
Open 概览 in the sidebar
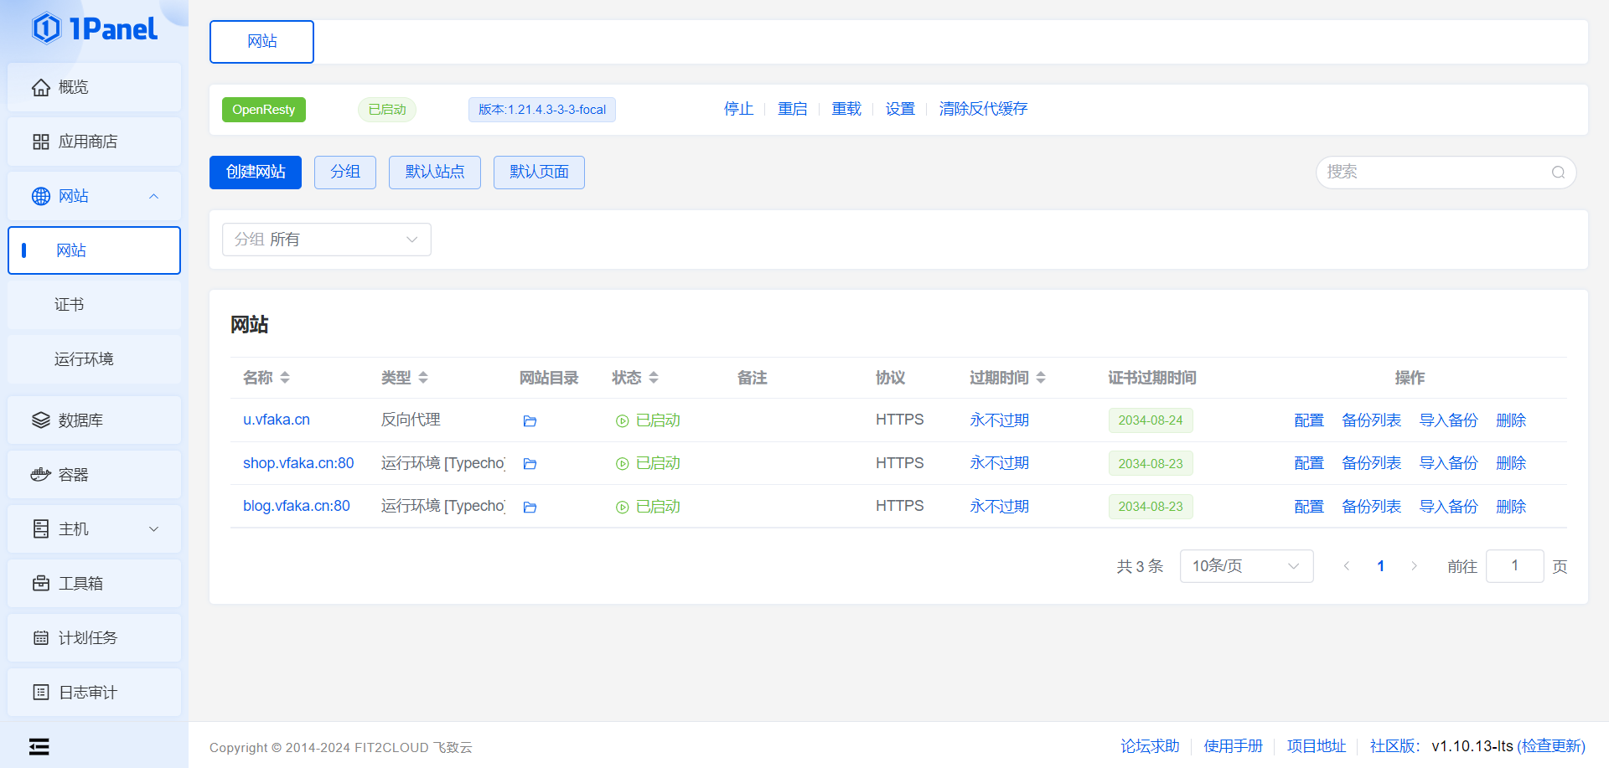coord(94,87)
